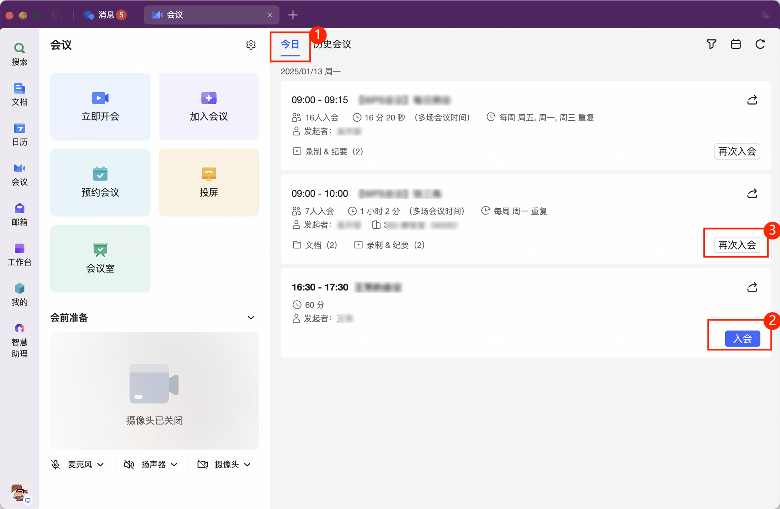Image resolution: width=780 pixels, height=509 pixels.
Task: Open the filter funnel icon
Action: [711, 44]
